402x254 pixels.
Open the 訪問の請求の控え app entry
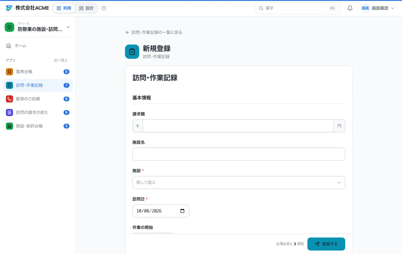coord(38,112)
